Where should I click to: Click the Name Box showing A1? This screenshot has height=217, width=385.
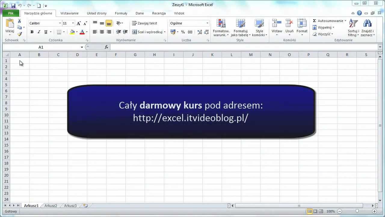[41, 47]
